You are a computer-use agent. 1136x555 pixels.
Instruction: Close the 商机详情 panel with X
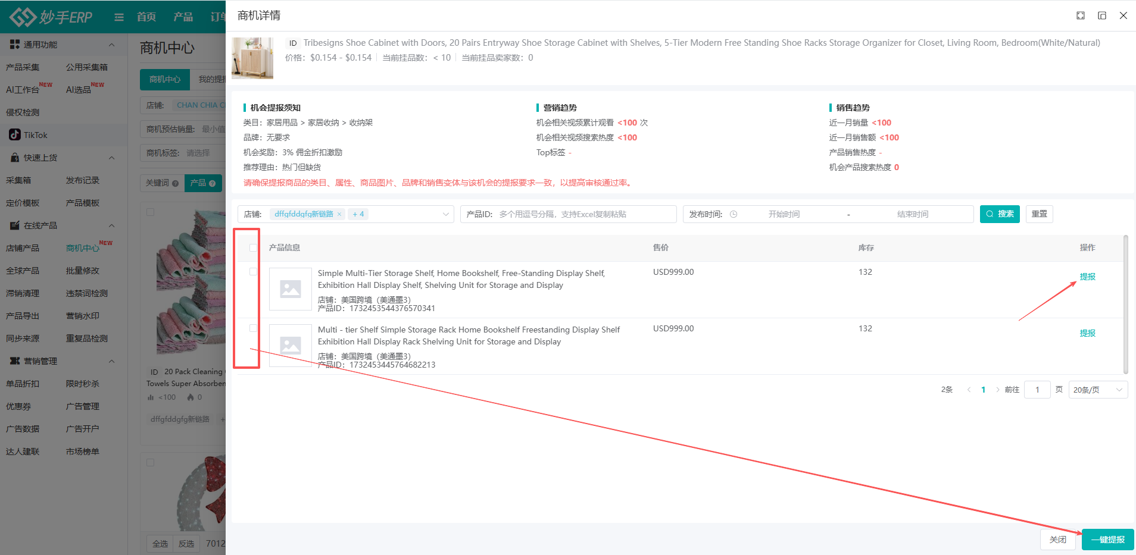coord(1123,15)
